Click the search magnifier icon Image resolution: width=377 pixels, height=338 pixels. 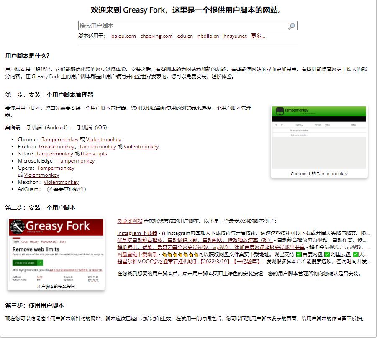(291, 26)
